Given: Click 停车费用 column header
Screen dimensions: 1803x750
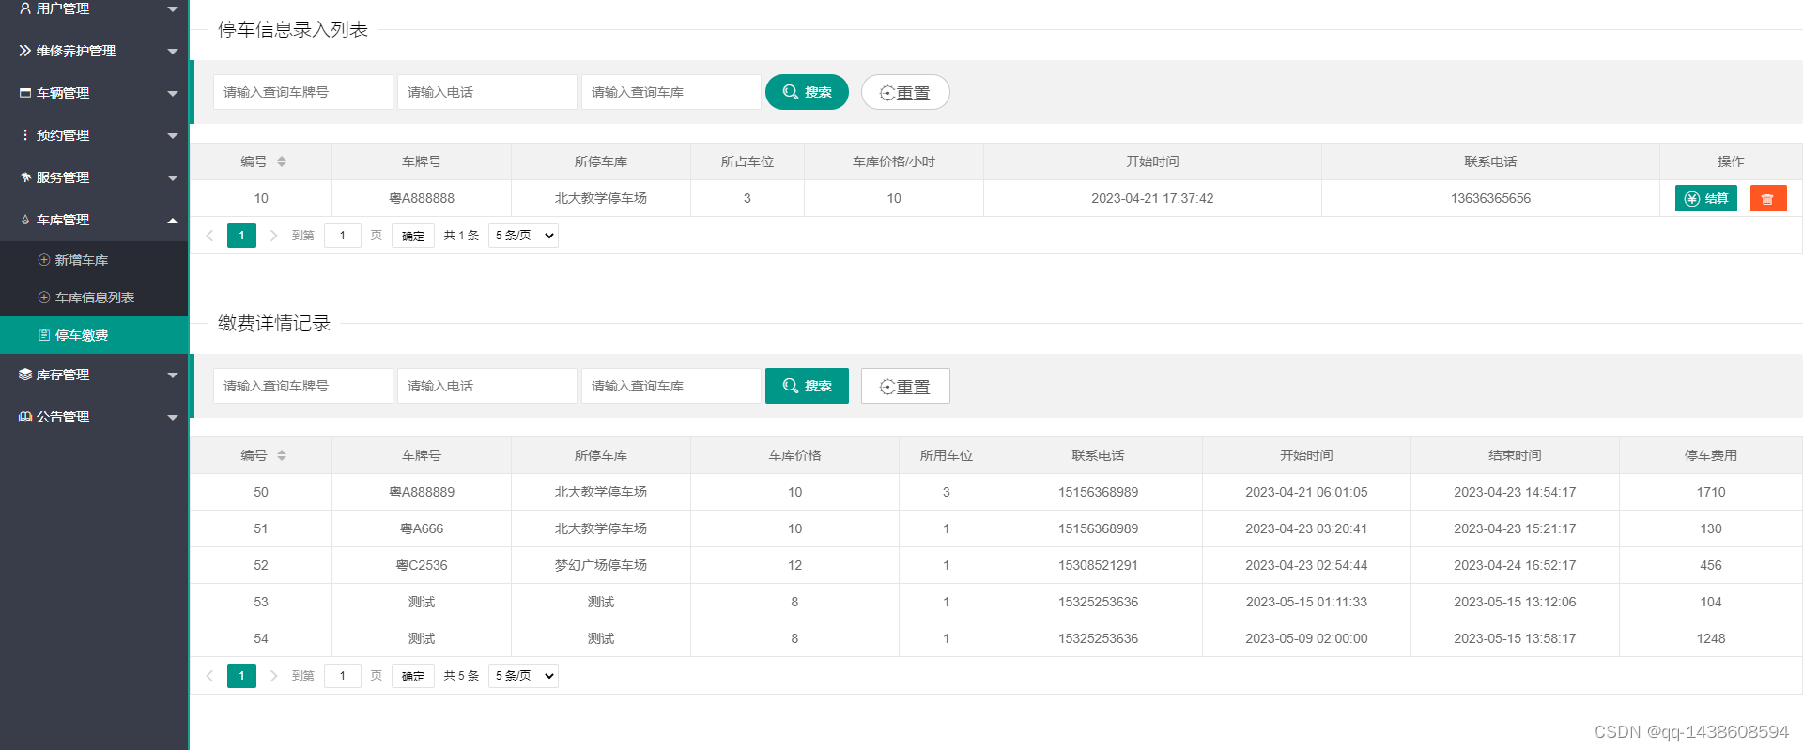Looking at the screenshot, I should tap(1711, 455).
